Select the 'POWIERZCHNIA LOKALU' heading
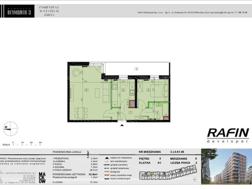This screenshot has width=252, height=189. pyautogui.click(x=67, y=152)
